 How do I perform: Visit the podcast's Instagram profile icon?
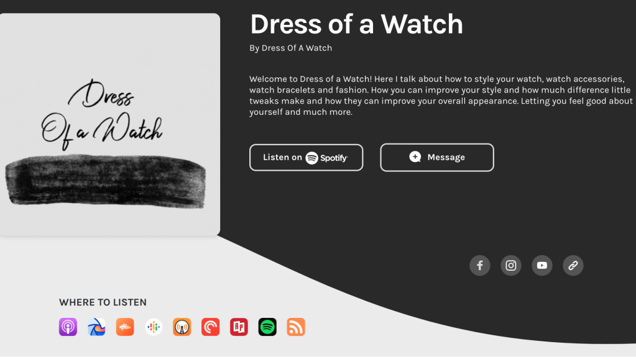[x=511, y=265]
